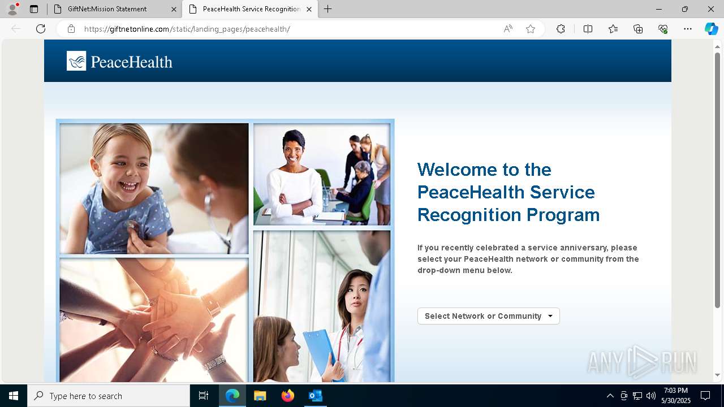The height and width of the screenshot is (407, 724).
Task: Open a new browser tab
Action: point(328,9)
